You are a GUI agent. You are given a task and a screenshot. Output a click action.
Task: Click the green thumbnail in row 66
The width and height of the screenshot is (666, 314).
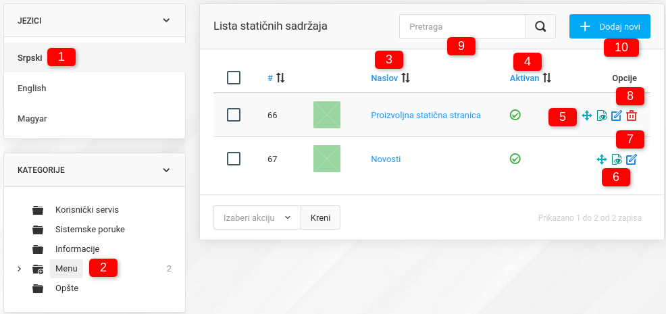coord(327,115)
